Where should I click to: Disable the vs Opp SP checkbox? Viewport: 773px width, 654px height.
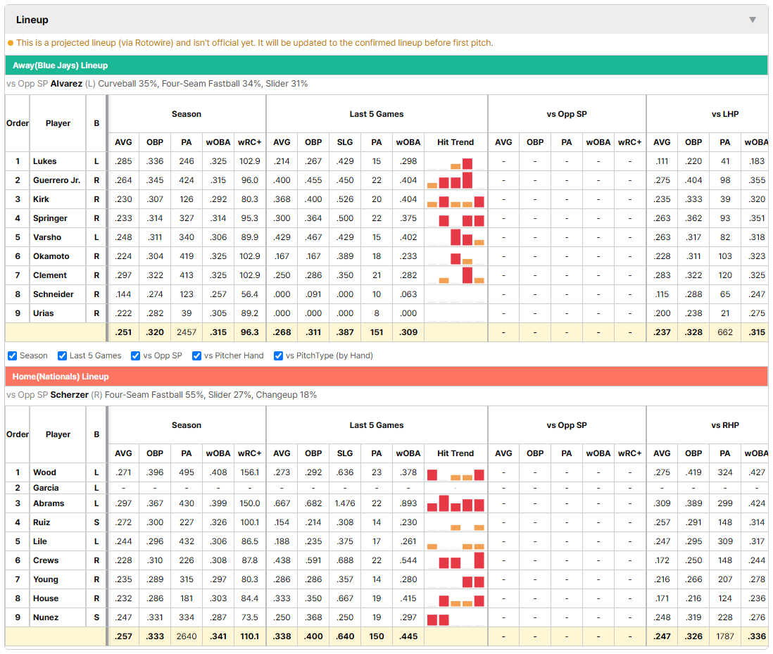click(136, 356)
